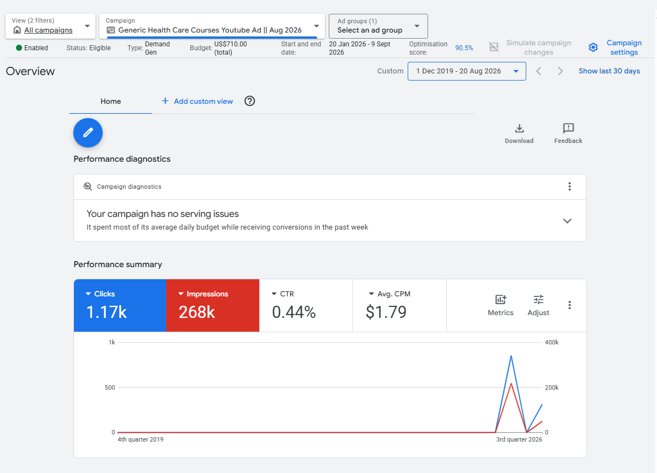Viewport: 657px width, 473px height.
Task: Click the plus icon for custom view
Action: tap(165, 101)
